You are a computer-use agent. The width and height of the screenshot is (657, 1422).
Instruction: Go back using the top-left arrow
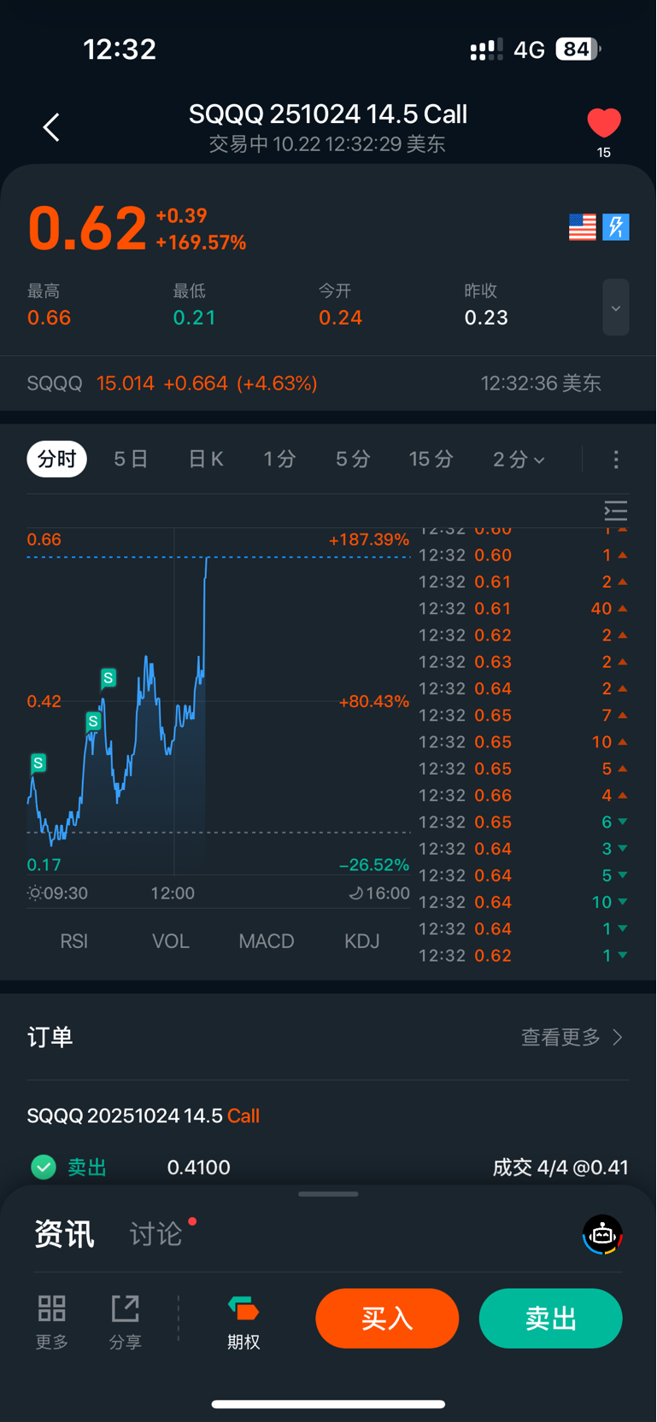point(51,127)
